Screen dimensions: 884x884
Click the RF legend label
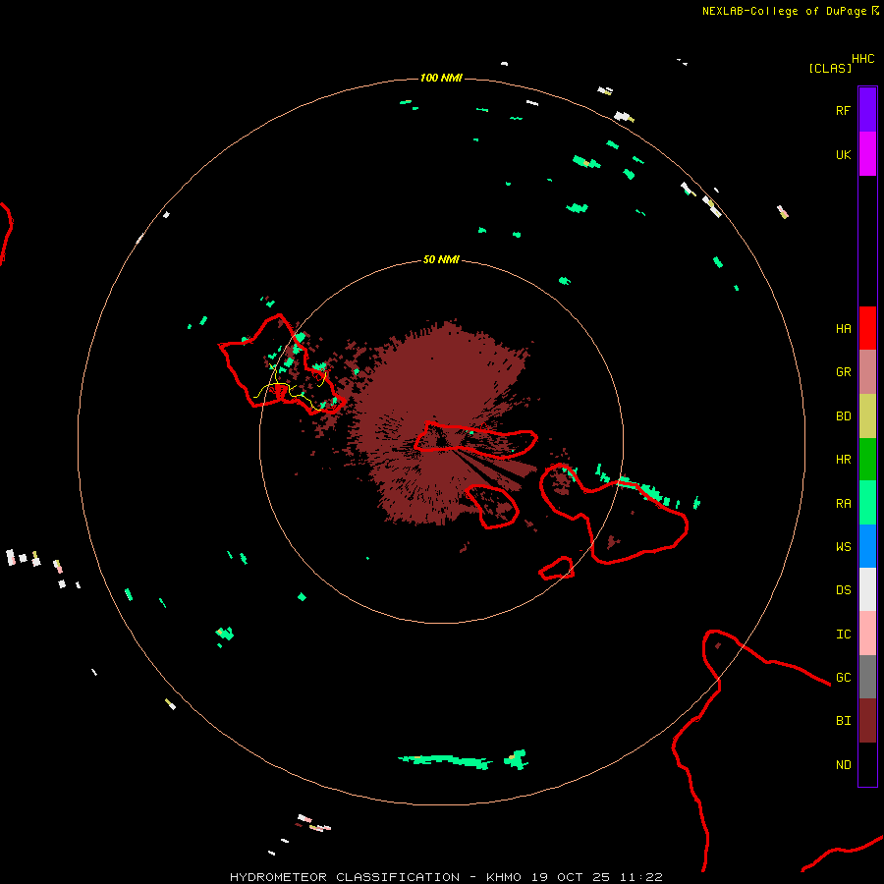[843, 110]
